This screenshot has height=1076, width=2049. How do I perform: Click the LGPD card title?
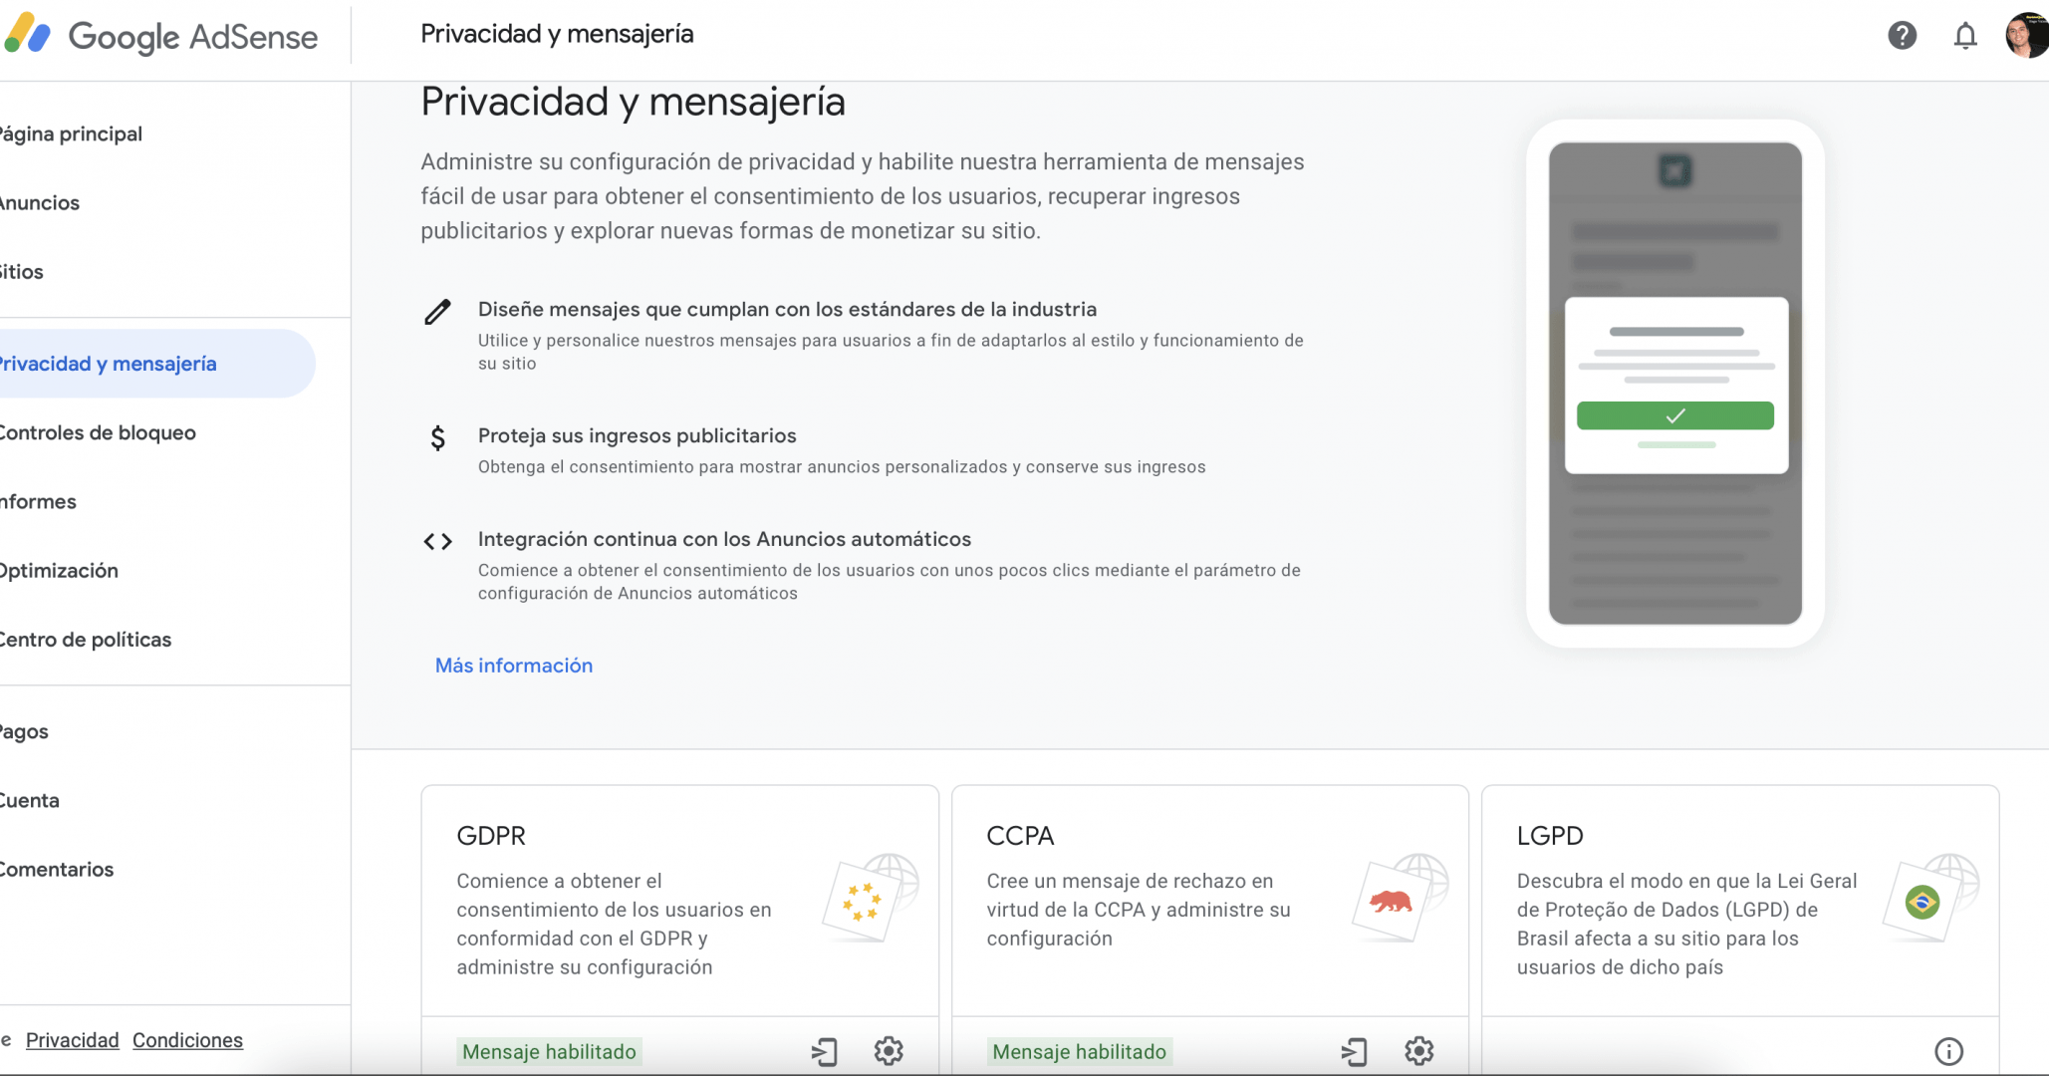coord(1550,836)
